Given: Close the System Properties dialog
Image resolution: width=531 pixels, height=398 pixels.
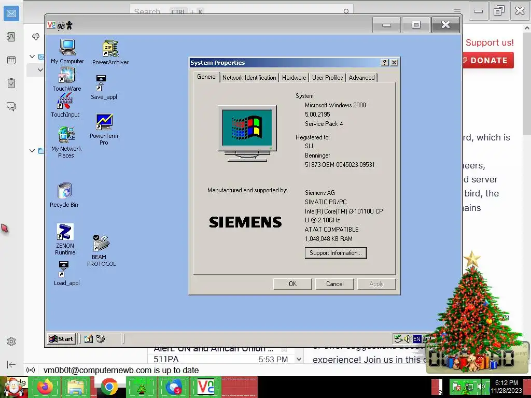Looking at the screenshot, I should pos(394,63).
